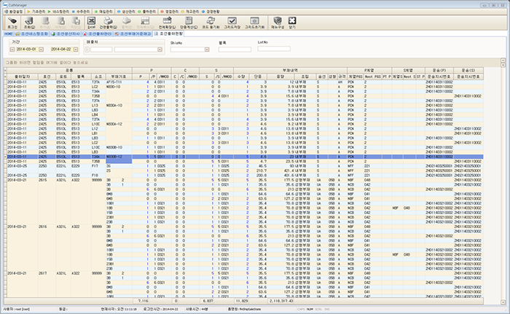Click the 매출처 code input field
The height and width of the screenshot is (314, 510).
pos(101,50)
